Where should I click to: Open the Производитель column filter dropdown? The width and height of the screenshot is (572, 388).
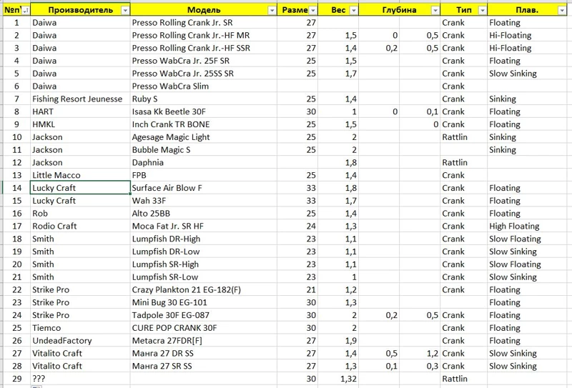(x=124, y=11)
